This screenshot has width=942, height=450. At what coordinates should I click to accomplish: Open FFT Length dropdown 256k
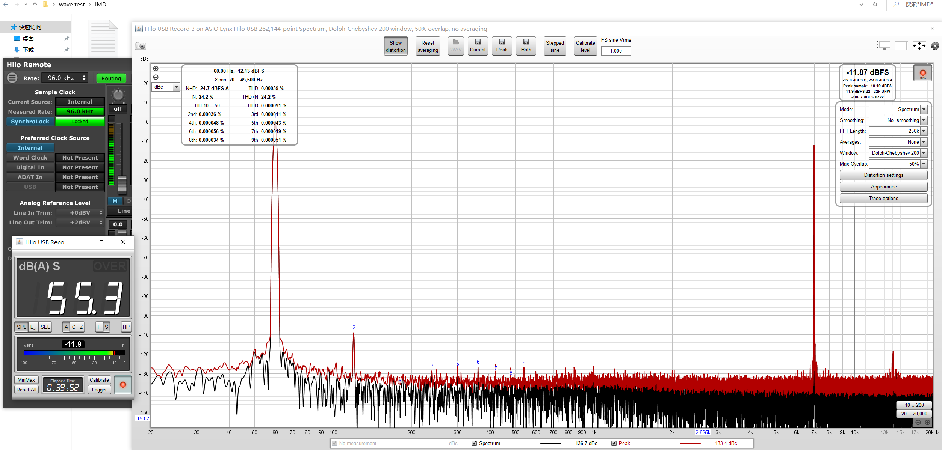point(898,131)
